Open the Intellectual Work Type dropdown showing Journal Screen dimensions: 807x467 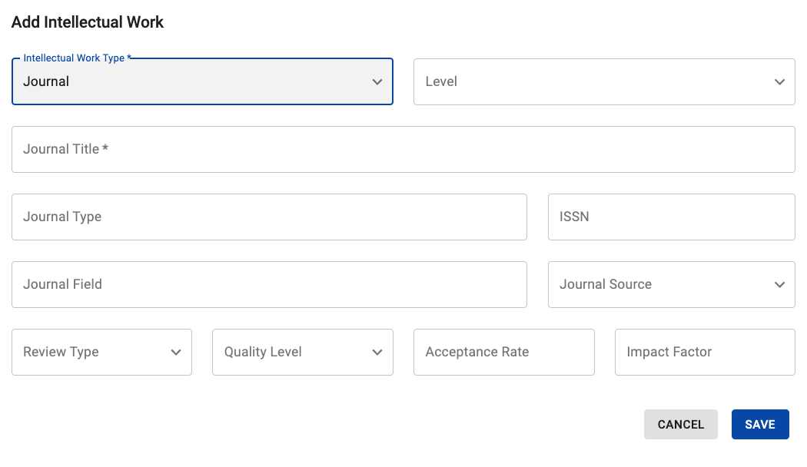(x=192, y=82)
